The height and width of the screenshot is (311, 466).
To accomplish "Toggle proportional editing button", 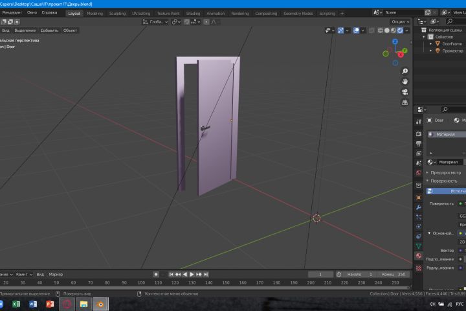I will click(206, 22).
